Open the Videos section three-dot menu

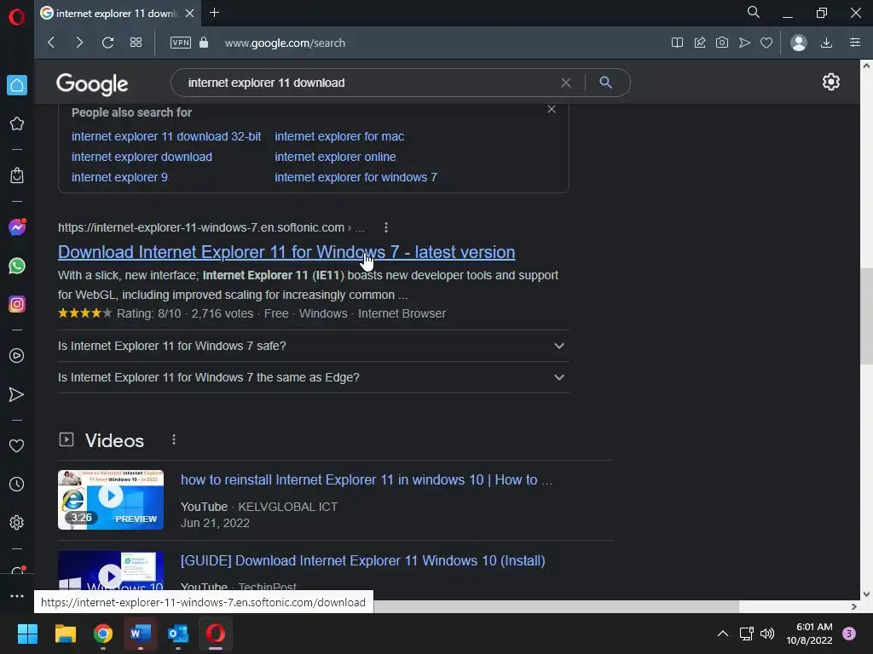(174, 440)
